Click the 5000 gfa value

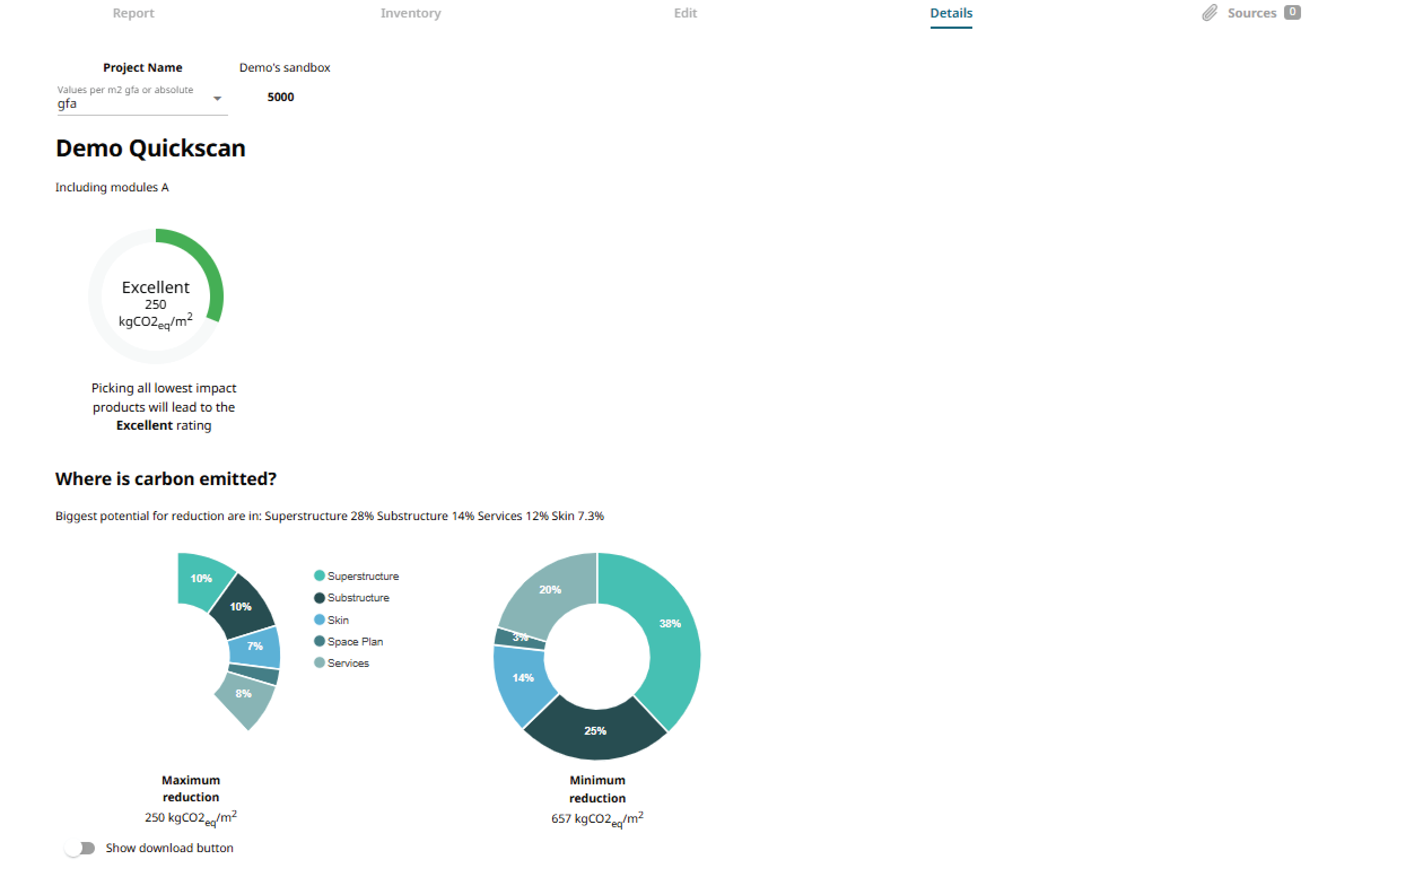(280, 98)
